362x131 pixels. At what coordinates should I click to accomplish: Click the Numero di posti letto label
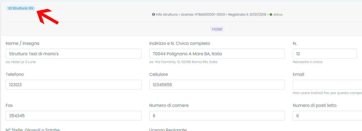tap(315, 105)
